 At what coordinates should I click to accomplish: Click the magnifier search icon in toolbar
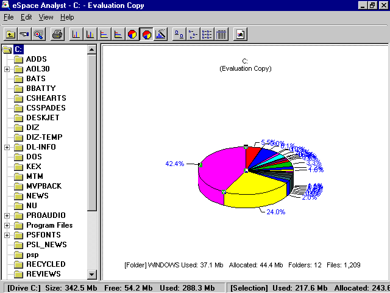(38, 34)
